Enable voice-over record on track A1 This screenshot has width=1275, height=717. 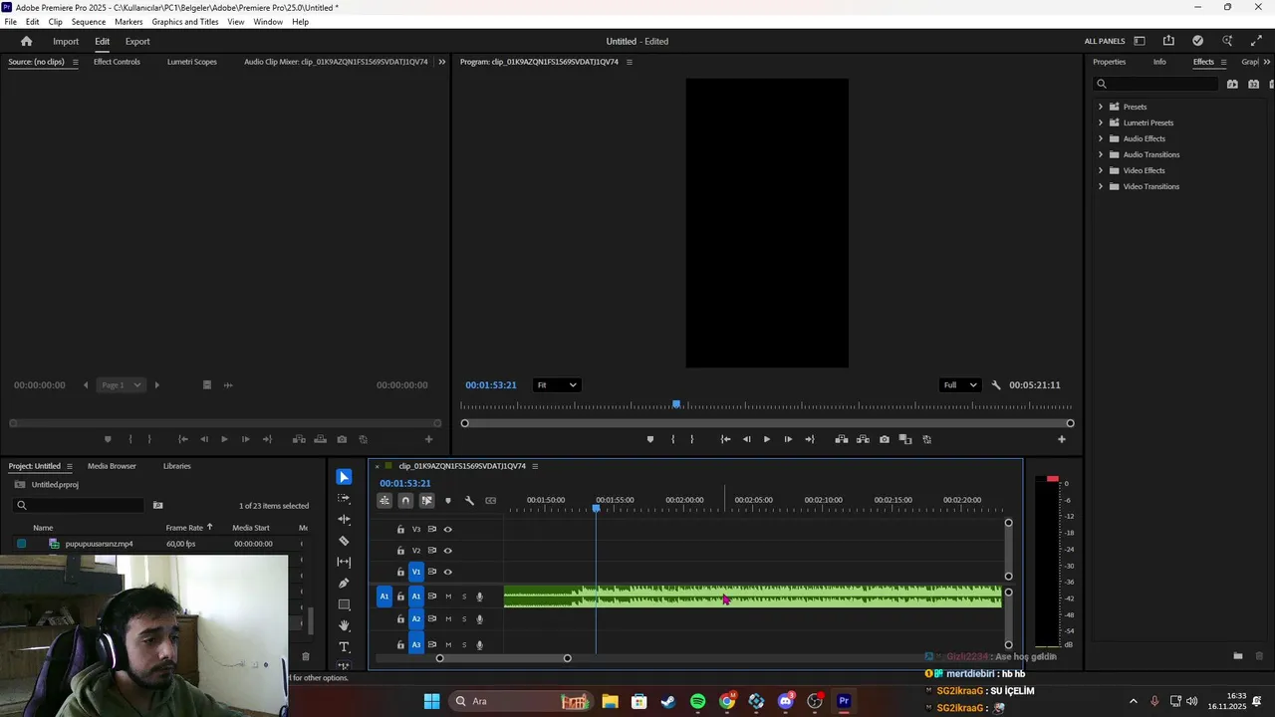479,597
